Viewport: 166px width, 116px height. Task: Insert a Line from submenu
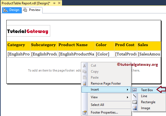[148, 96]
